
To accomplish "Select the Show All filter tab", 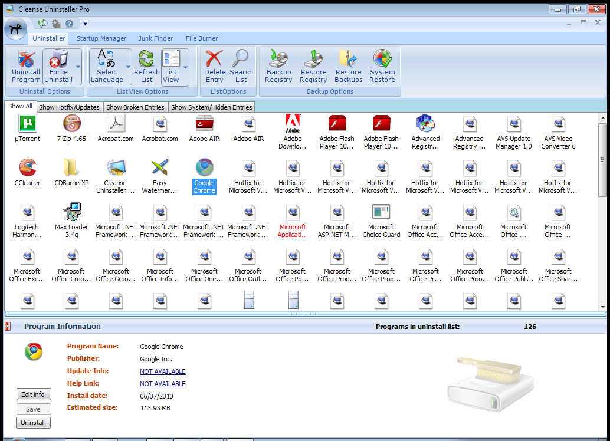I will [20, 106].
